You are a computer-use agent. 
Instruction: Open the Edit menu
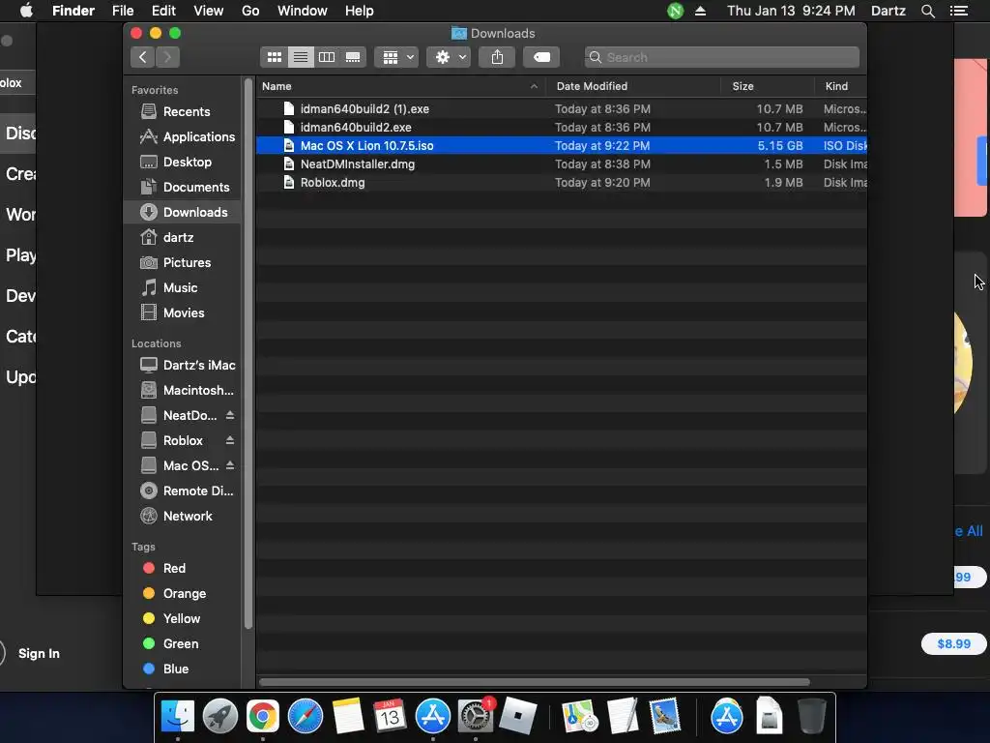(x=163, y=11)
